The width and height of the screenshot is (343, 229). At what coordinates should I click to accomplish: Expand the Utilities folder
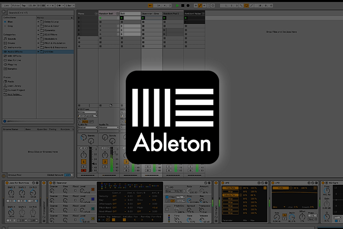[38, 52]
